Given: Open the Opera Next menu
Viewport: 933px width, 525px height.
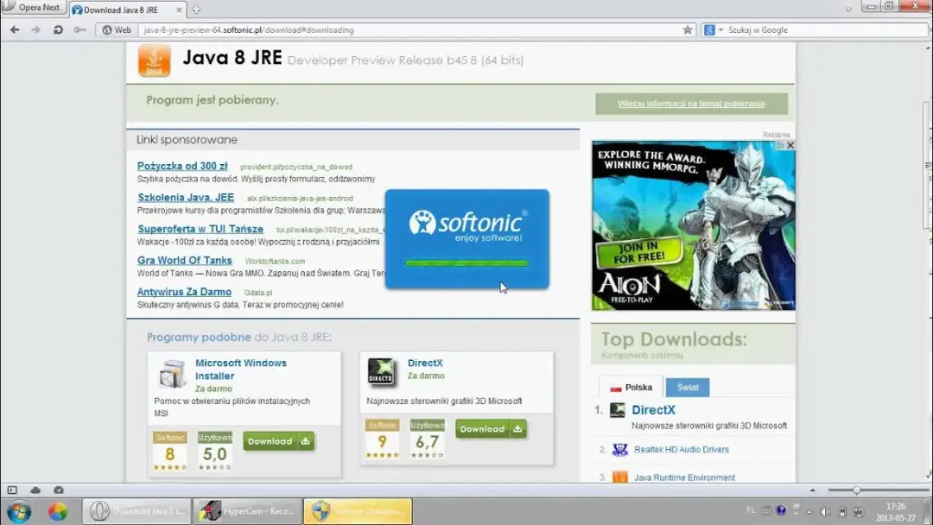Looking at the screenshot, I should pos(33,8).
